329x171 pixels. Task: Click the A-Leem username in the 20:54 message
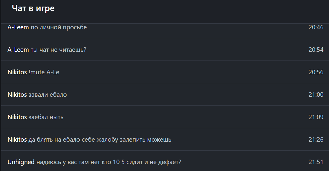click(x=18, y=50)
